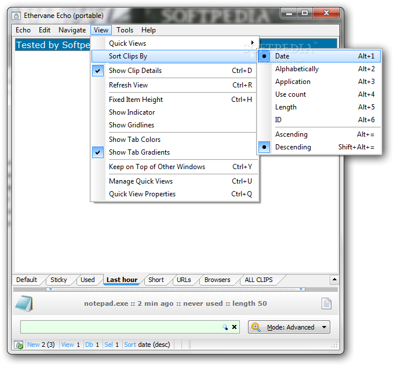Open the Echo menu
The width and height of the screenshot is (394, 366).
tap(23, 30)
